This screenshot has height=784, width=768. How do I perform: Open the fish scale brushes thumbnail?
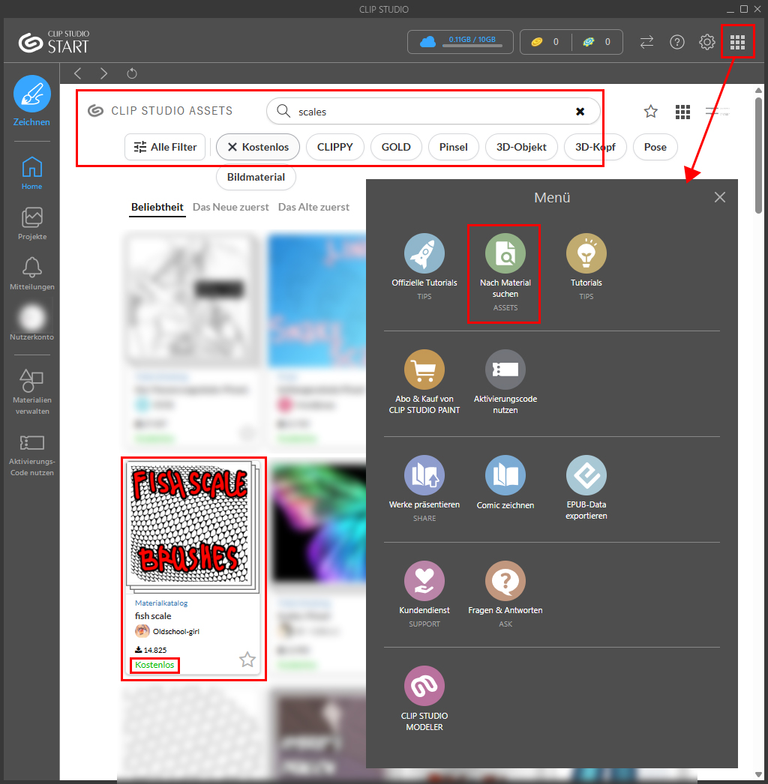point(193,526)
